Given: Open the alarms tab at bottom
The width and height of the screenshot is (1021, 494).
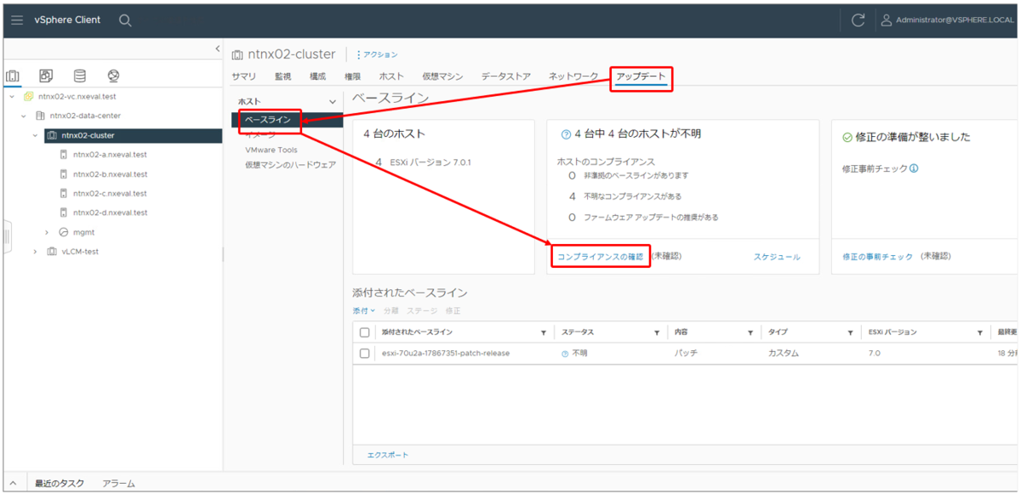Looking at the screenshot, I should [118, 483].
